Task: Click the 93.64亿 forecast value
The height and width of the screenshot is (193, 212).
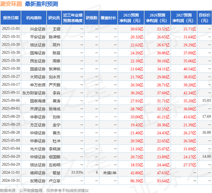Action: click(x=163, y=181)
